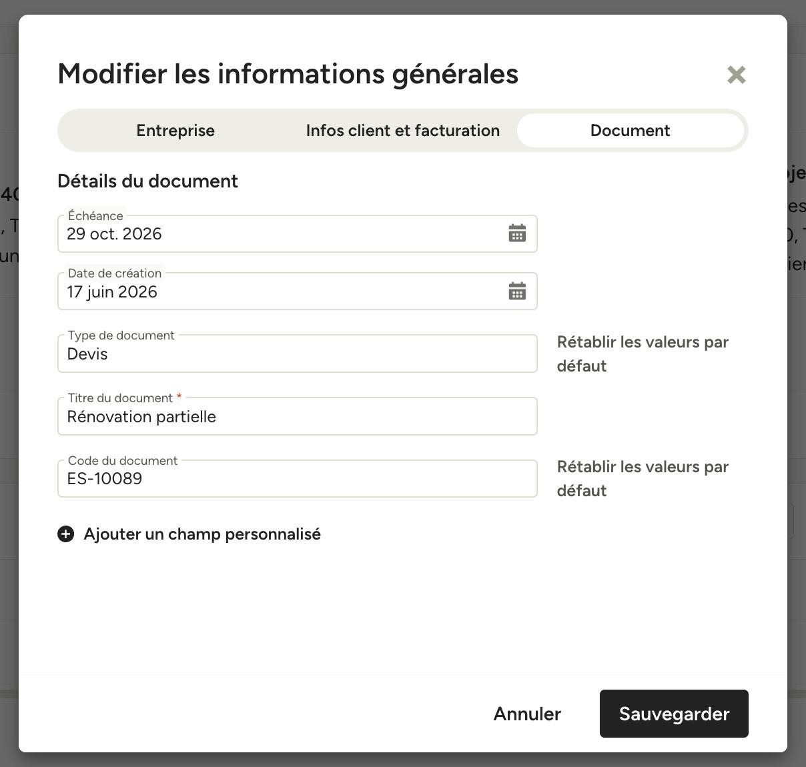Open the Infos client et facturation tab
806x767 pixels.
click(x=403, y=130)
